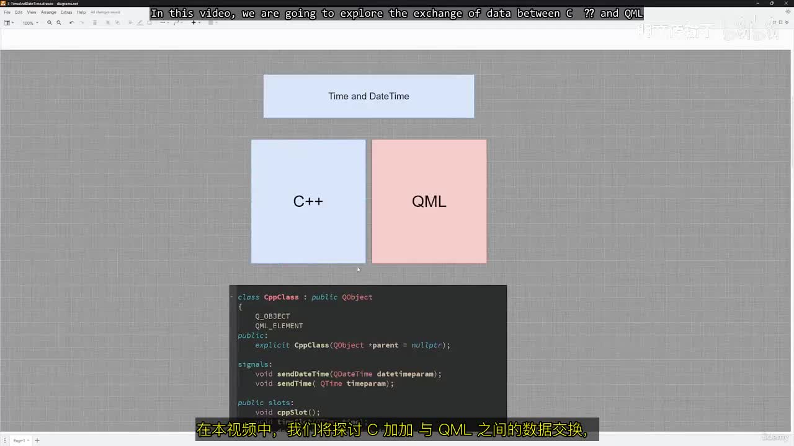Image resolution: width=794 pixels, height=446 pixels.
Task: Open the table insert dropdown
Action: [212, 23]
